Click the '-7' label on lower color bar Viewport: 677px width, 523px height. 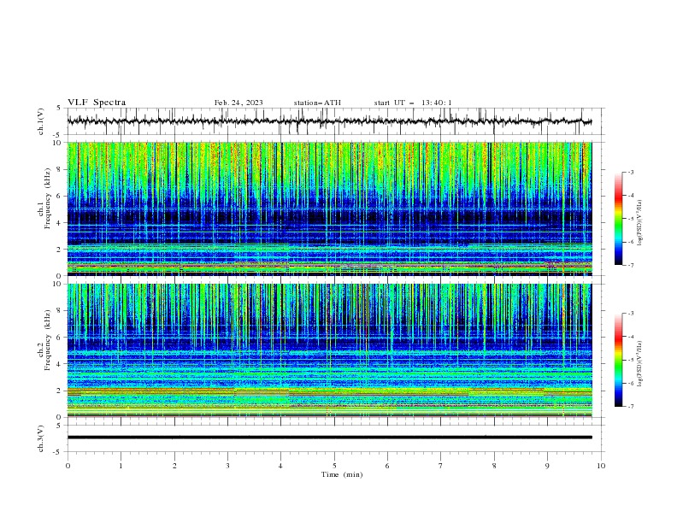631,407
